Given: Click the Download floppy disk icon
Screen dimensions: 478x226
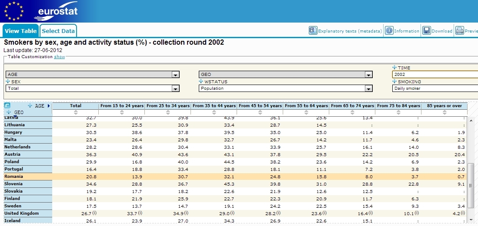Looking at the screenshot, I should coord(427,31).
